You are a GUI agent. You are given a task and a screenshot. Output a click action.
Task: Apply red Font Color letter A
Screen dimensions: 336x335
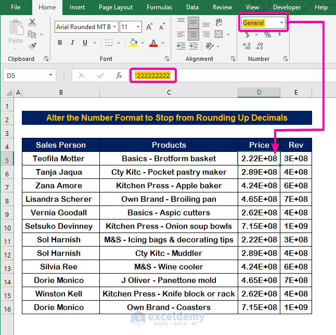coord(153,43)
